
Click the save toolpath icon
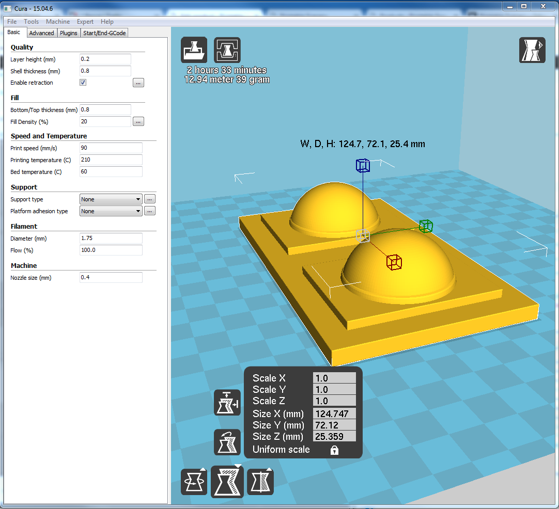click(x=227, y=50)
